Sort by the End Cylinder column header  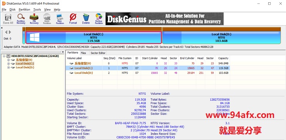pos(187,58)
